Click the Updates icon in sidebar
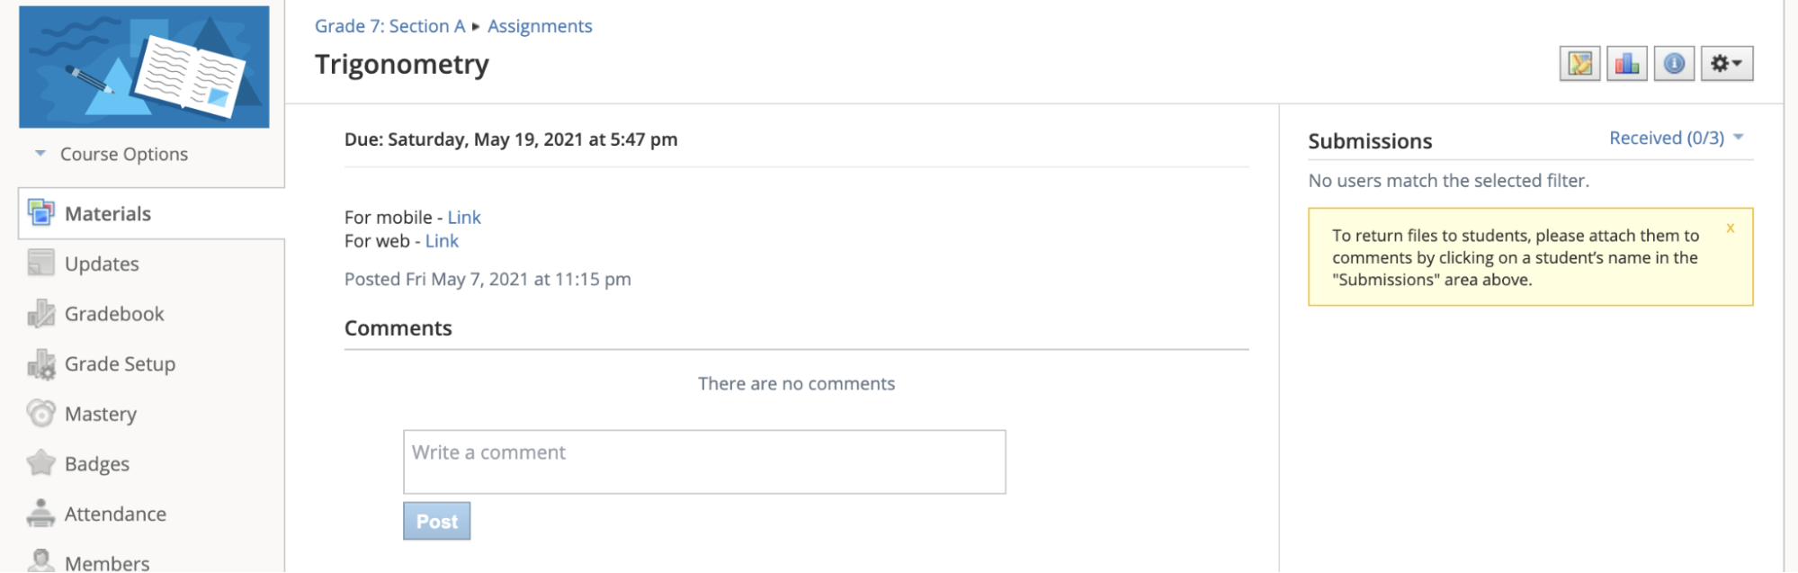This screenshot has width=1798, height=573. point(40,263)
